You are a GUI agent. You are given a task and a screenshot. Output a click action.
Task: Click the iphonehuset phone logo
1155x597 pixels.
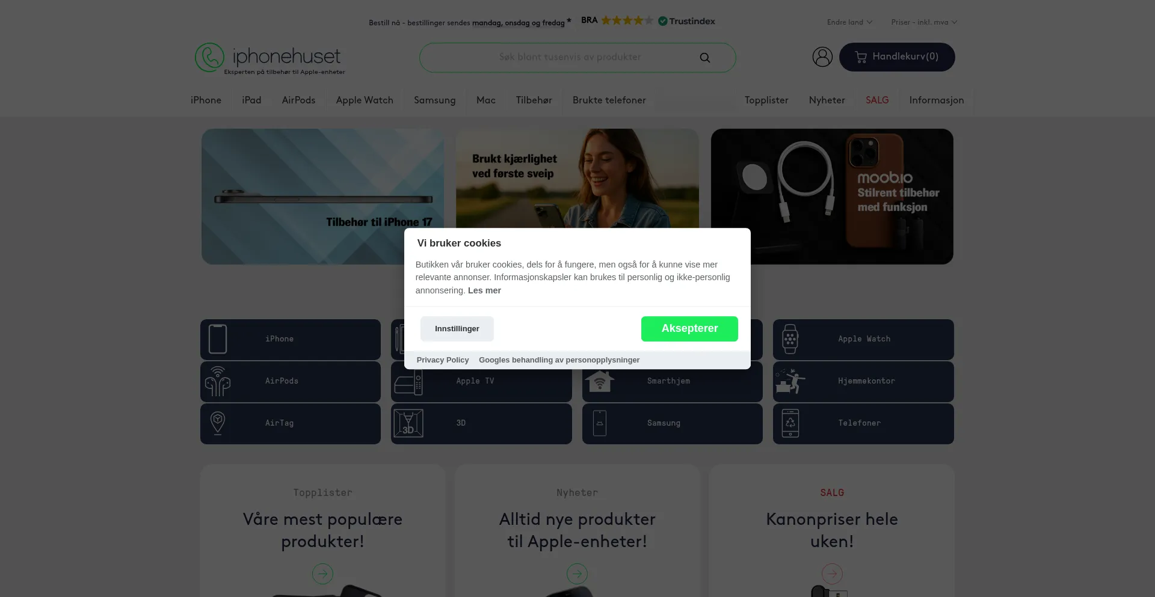pos(209,57)
